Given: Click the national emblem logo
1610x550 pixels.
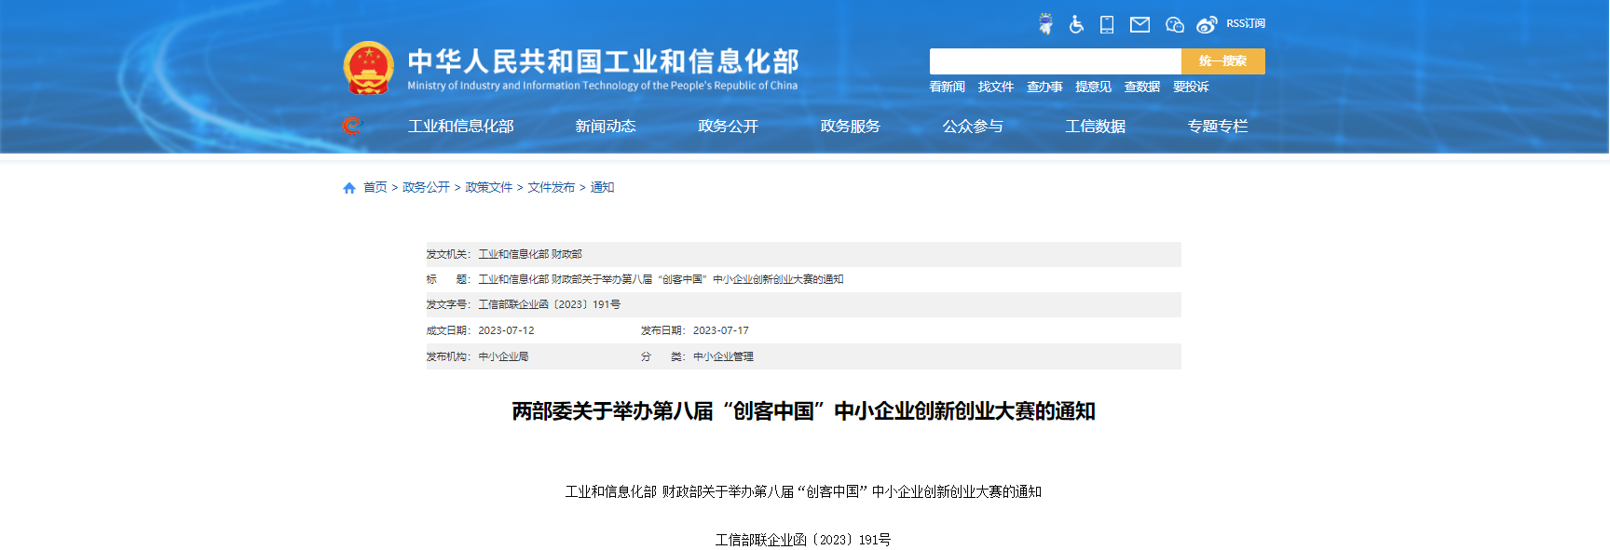Looking at the screenshot, I should tap(368, 68).
